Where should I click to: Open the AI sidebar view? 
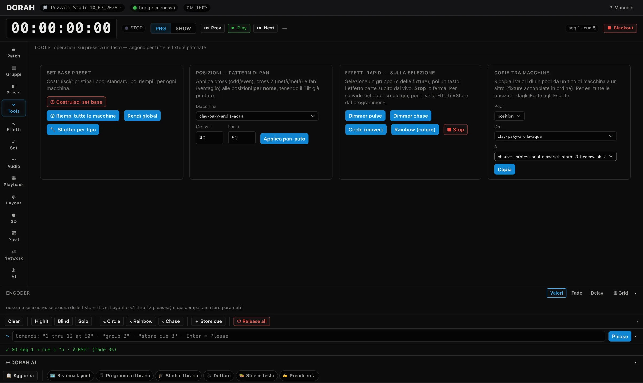click(14, 274)
